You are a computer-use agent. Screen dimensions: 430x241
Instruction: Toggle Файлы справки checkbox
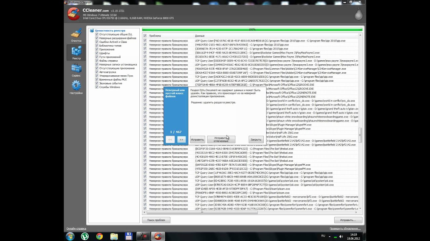pos(97,61)
